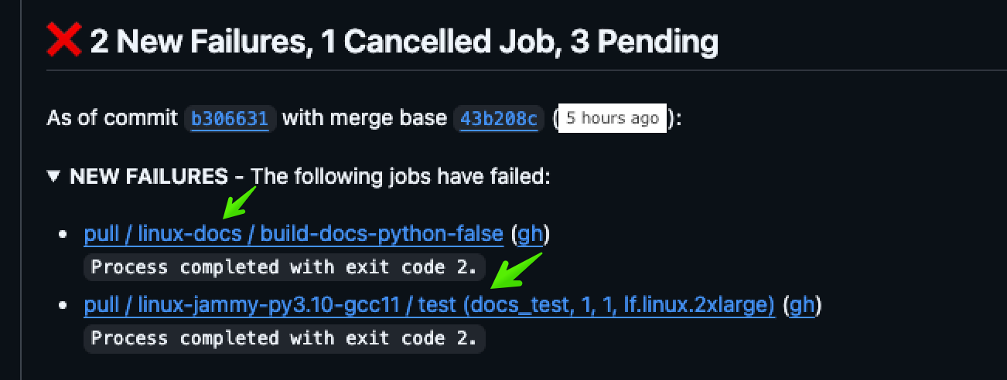This screenshot has height=380, width=1007.
Task: Click the green arrow pointing at linux-docs
Action: (239, 202)
